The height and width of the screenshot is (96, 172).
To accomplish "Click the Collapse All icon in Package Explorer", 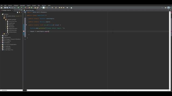I will point(17,13).
